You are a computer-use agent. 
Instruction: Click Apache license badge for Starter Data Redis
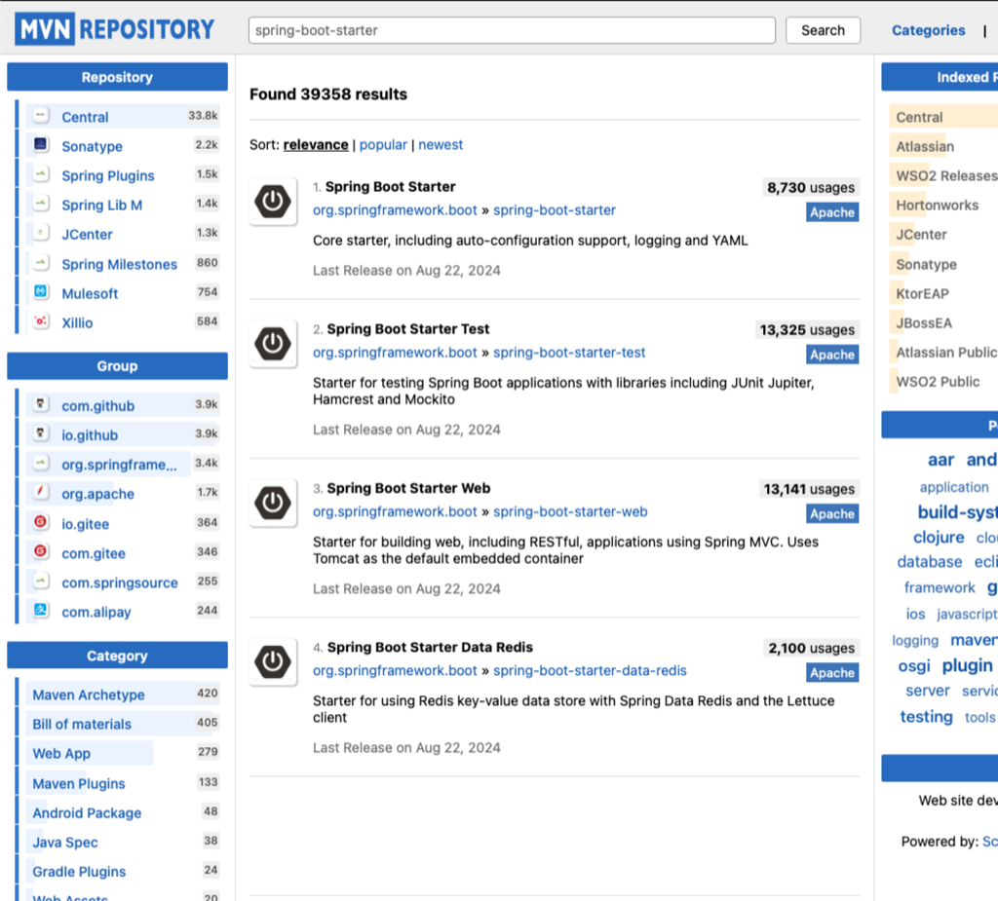pyautogui.click(x=832, y=673)
